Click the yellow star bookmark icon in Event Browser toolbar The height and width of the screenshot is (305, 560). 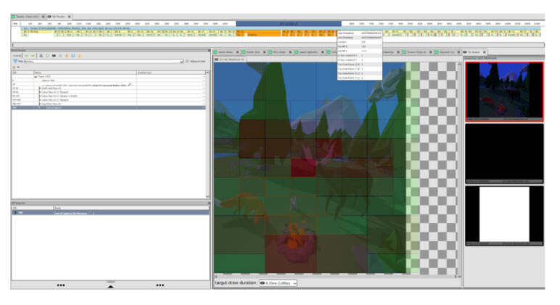pos(67,55)
